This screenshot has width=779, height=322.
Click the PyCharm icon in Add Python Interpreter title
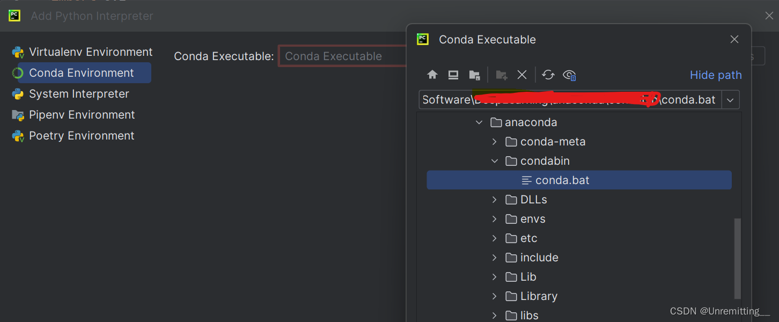pos(14,16)
